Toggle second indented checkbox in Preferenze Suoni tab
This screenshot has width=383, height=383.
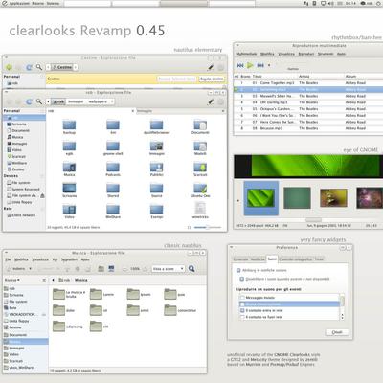pyautogui.click(x=242, y=279)
